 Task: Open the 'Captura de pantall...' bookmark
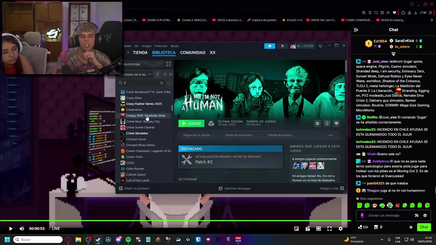pyautogui.click(x=262, y=20)
